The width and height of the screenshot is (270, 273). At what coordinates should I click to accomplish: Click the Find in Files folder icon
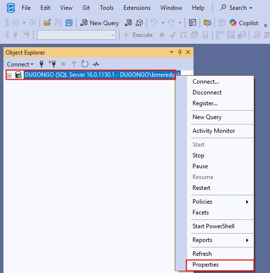click(207, 23)
